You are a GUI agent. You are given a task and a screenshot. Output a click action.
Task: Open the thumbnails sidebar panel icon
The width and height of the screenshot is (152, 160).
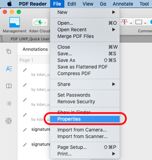point(9,51)
